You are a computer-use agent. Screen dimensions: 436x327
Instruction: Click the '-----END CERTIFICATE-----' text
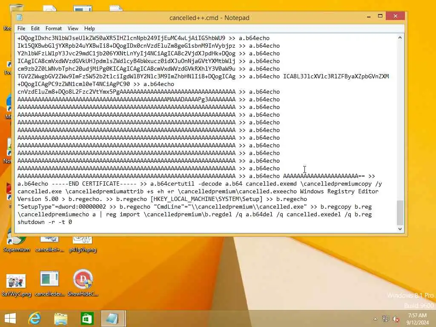coord(94,184)
